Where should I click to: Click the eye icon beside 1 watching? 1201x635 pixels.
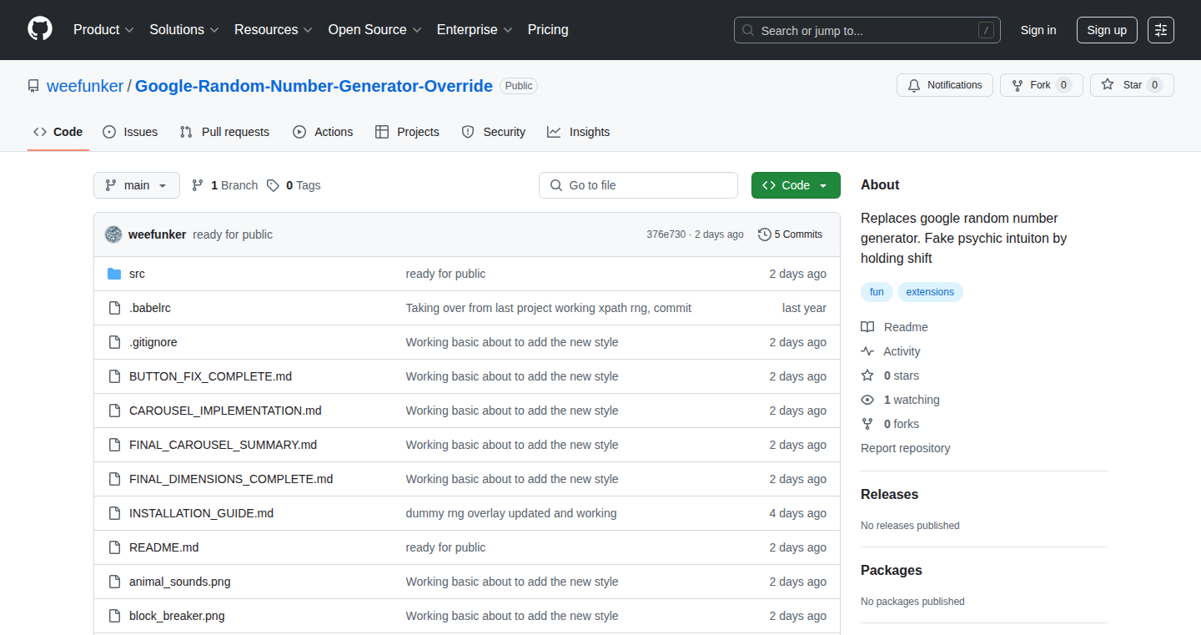867,400
